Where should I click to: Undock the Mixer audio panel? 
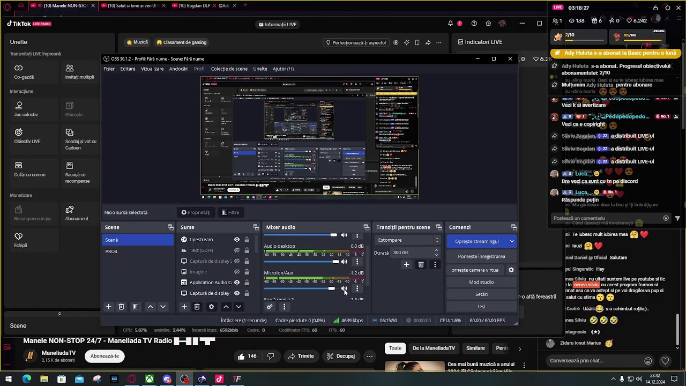coord(366,227)
